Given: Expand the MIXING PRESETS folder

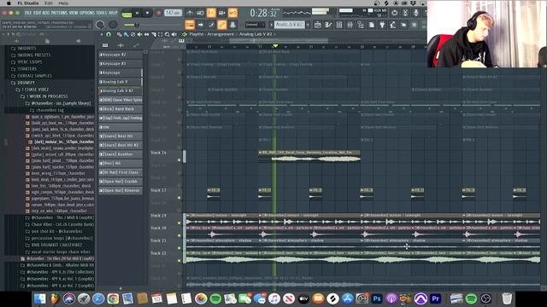Looking at the screenshot, I should tap(34, 55).
